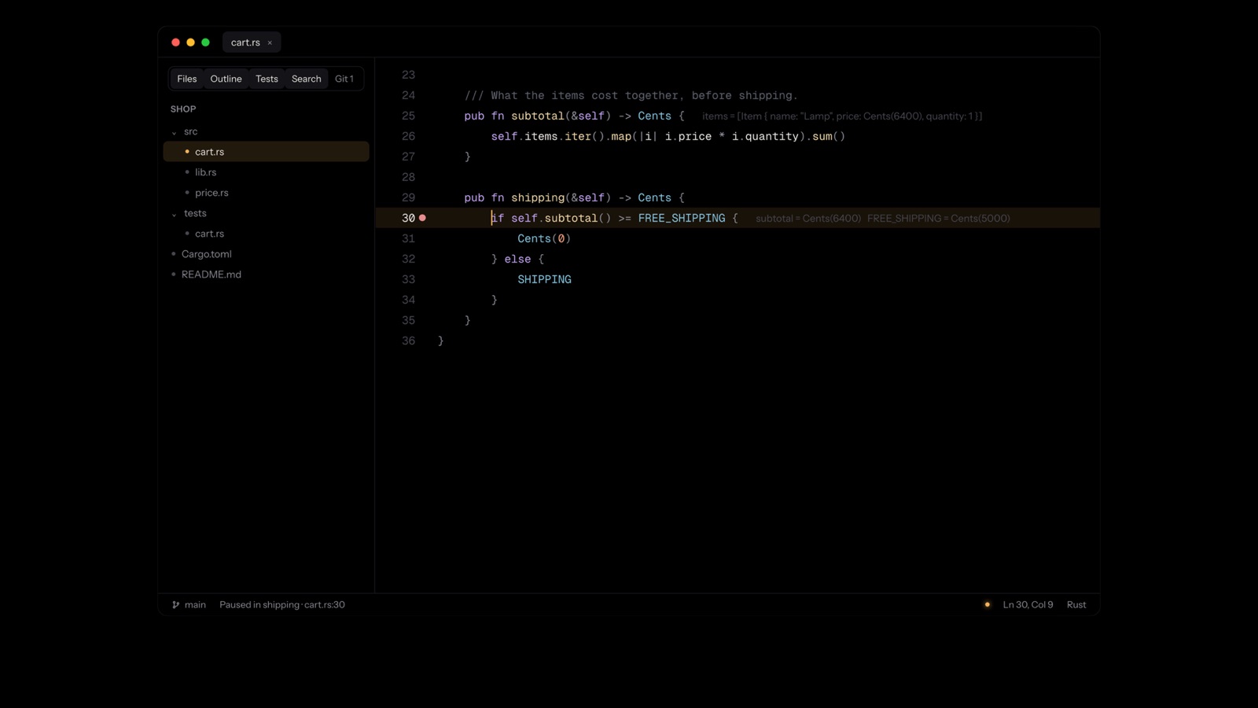Click the 'FREE_SHIPPING = Cents(5000)' inline value
This screenshot has height=708, width=1258.
point(939,219)
